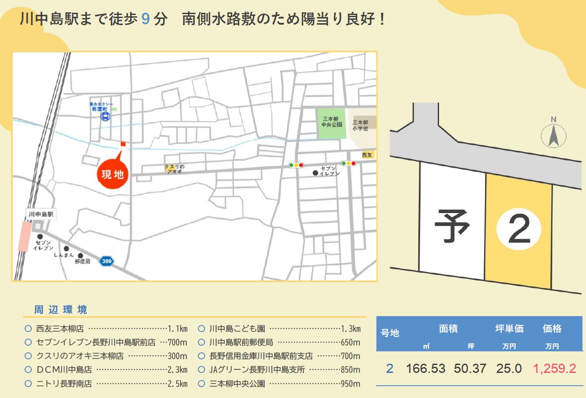Click the bullet circle beside 西友三本柳店
Image resolution: width=586 pixels, height=398 pixels.
[x=28, y=328]
